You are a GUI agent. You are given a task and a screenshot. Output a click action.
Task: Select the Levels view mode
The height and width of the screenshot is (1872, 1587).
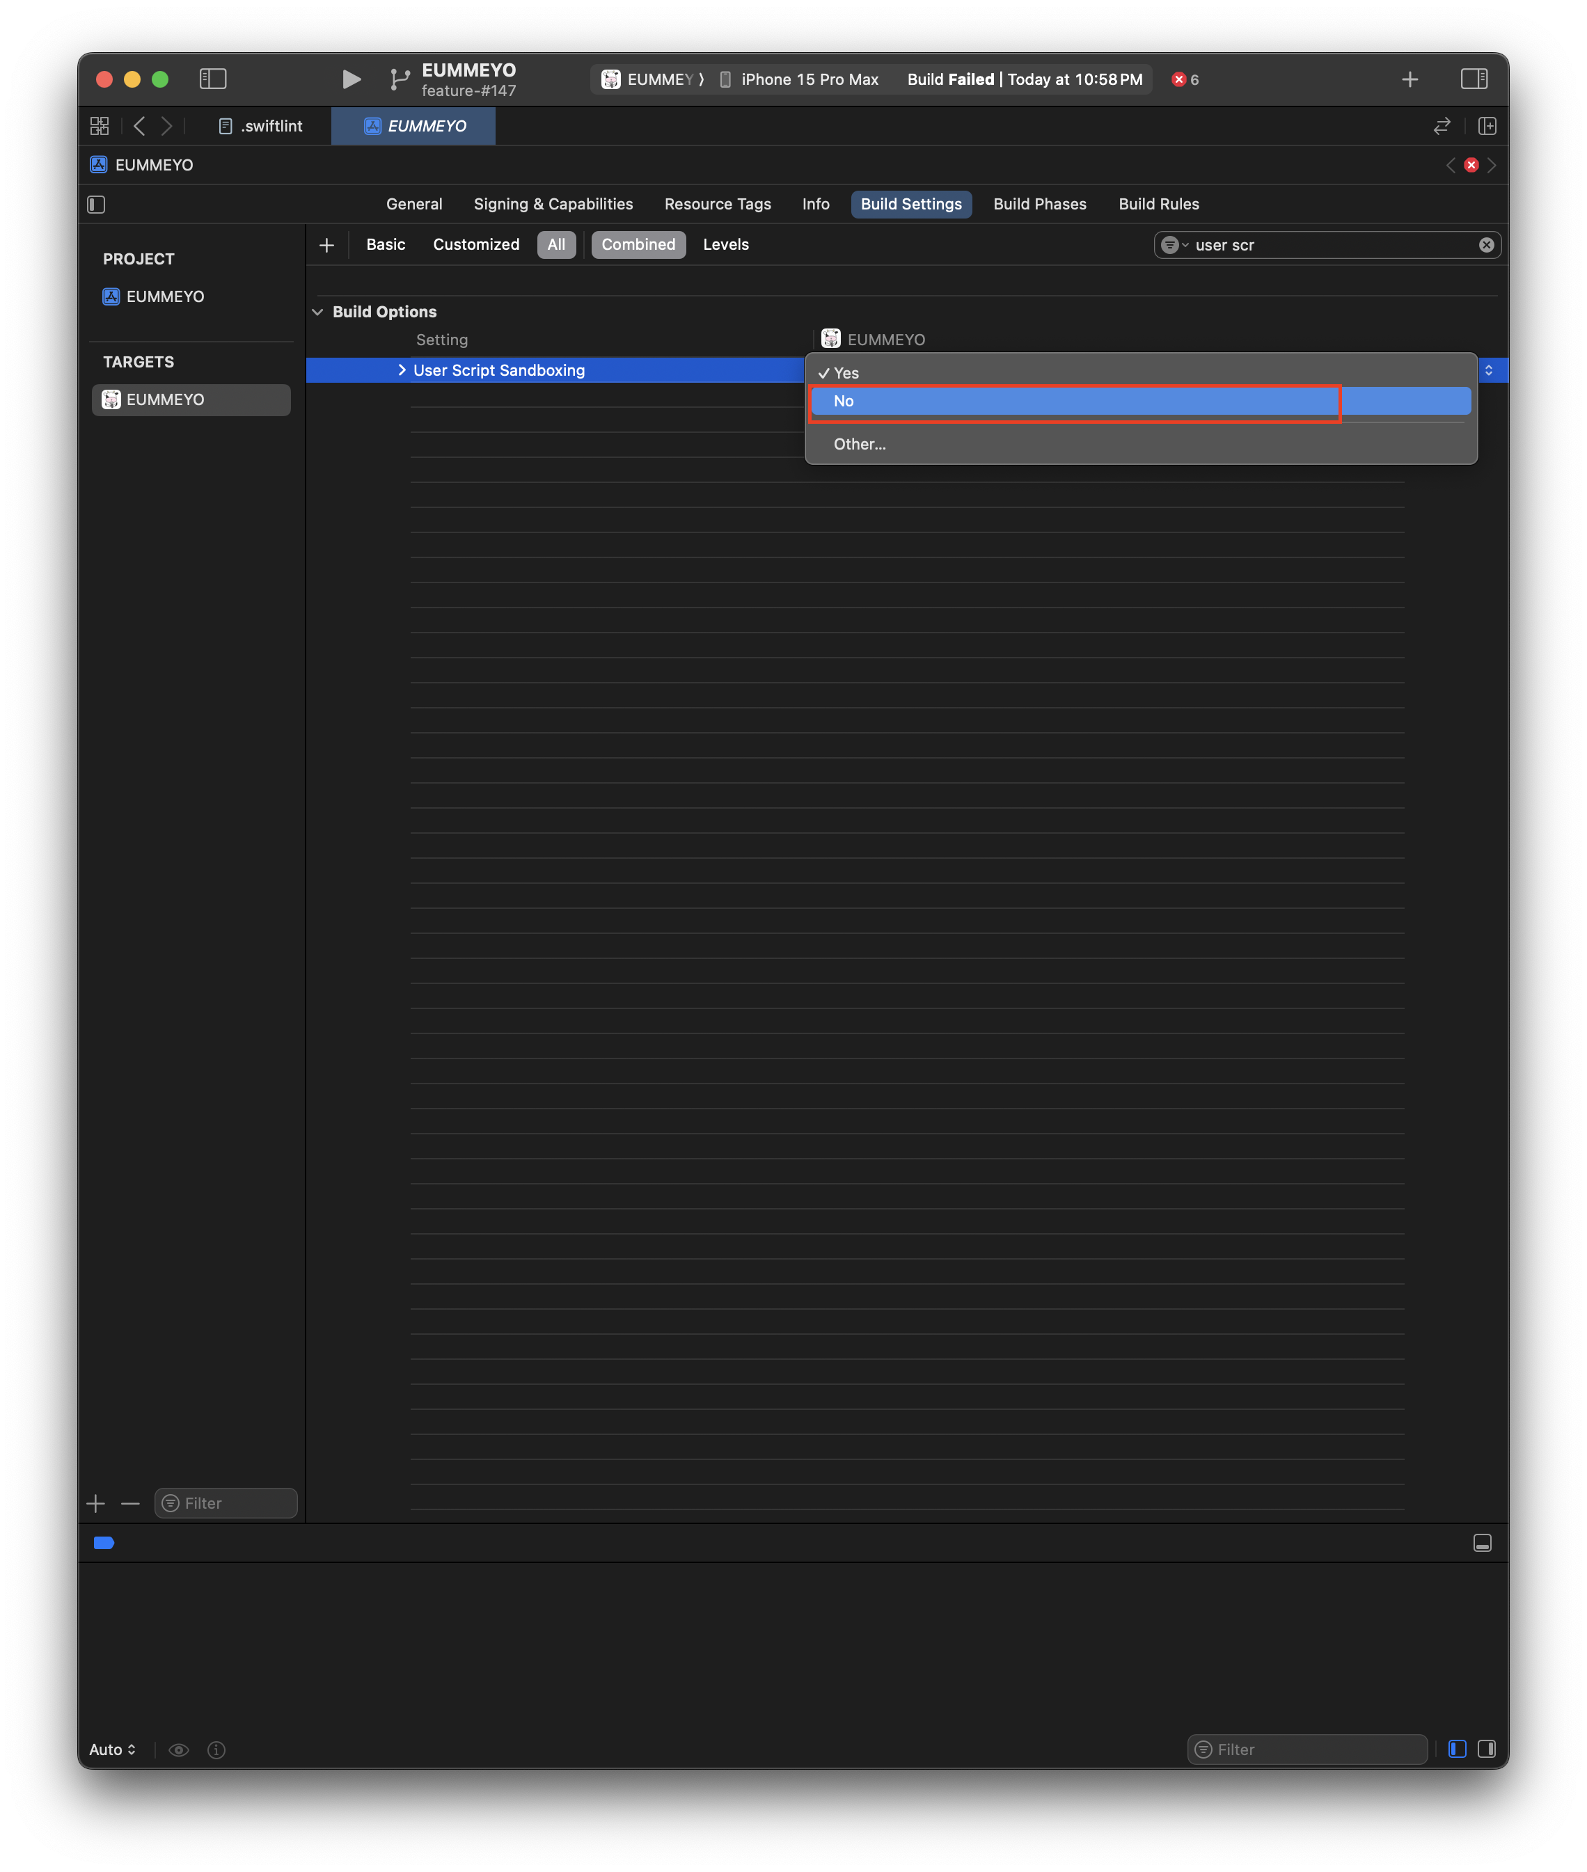pyautogui.click(x=725, y=245)
